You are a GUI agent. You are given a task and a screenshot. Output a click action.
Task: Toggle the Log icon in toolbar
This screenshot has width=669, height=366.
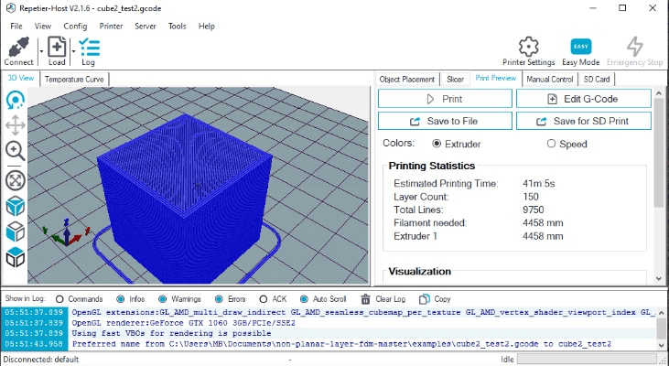[x=89, y=49]
